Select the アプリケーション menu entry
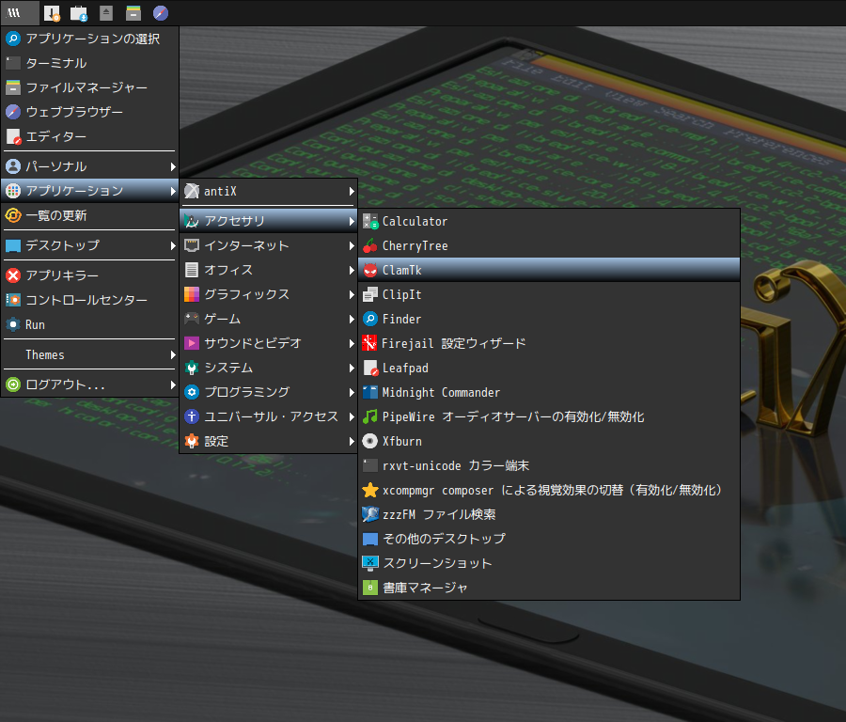This screenshot has width=846, height=722. pos(89,191)
